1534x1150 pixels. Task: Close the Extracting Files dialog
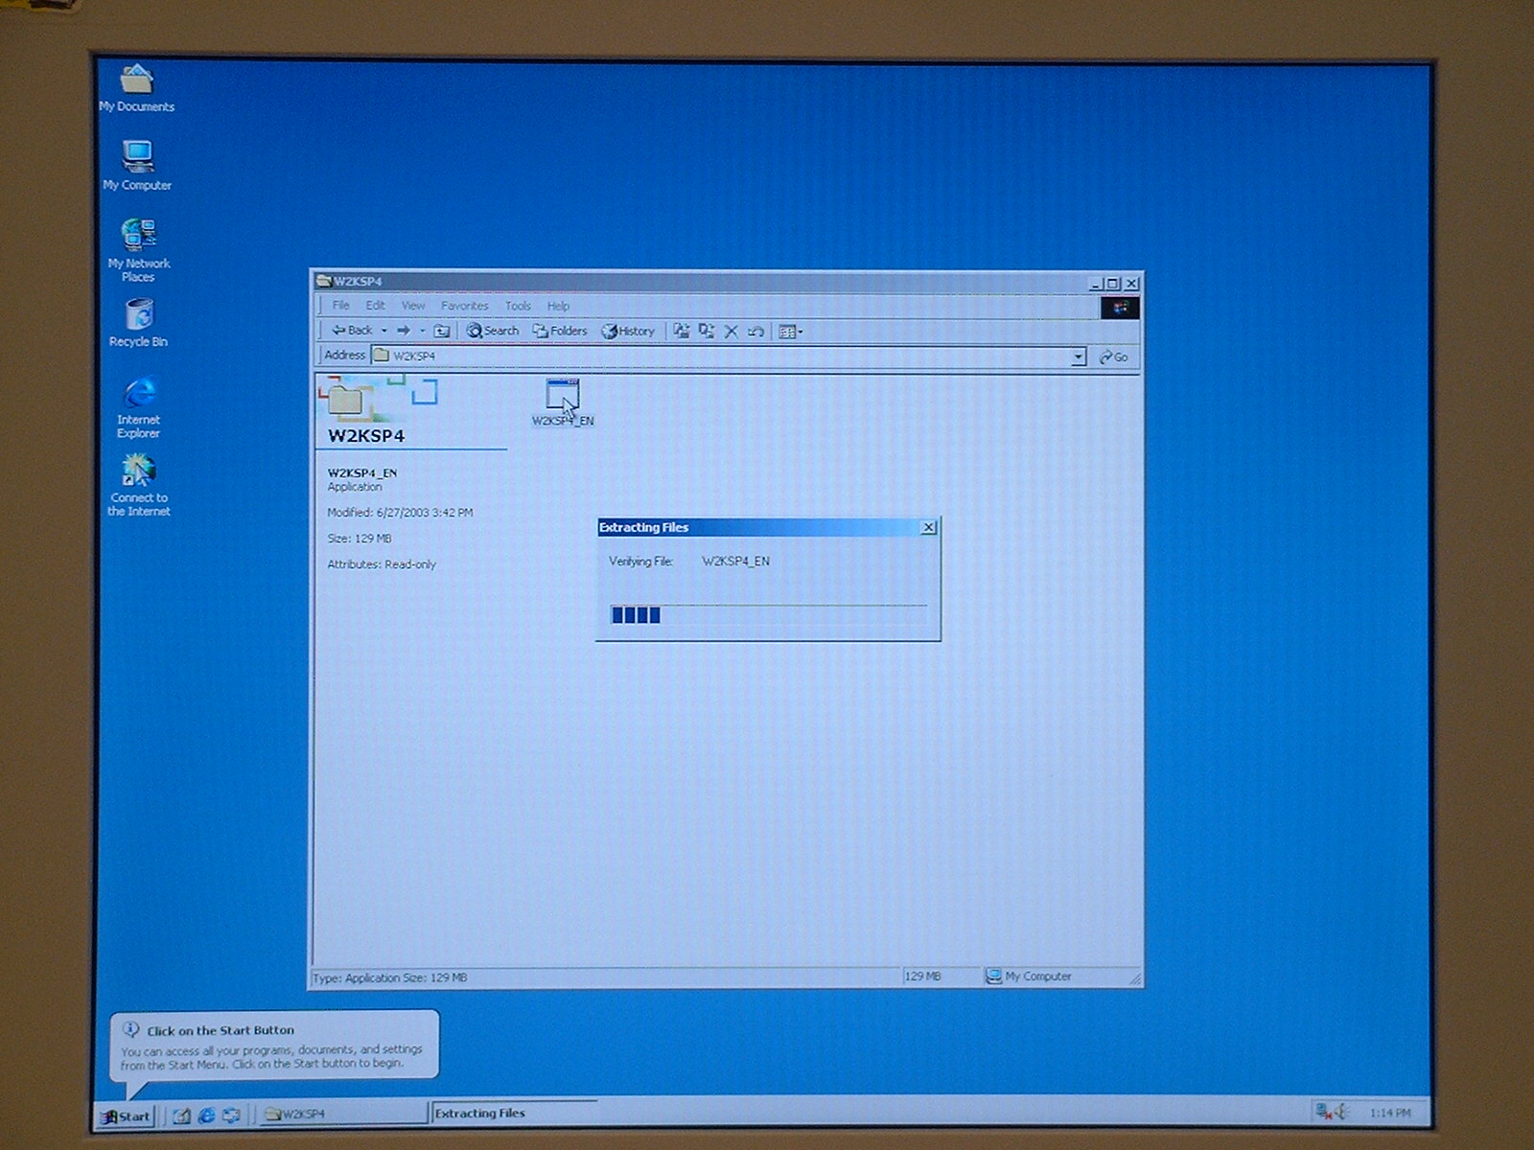click(x=928, y=527)
